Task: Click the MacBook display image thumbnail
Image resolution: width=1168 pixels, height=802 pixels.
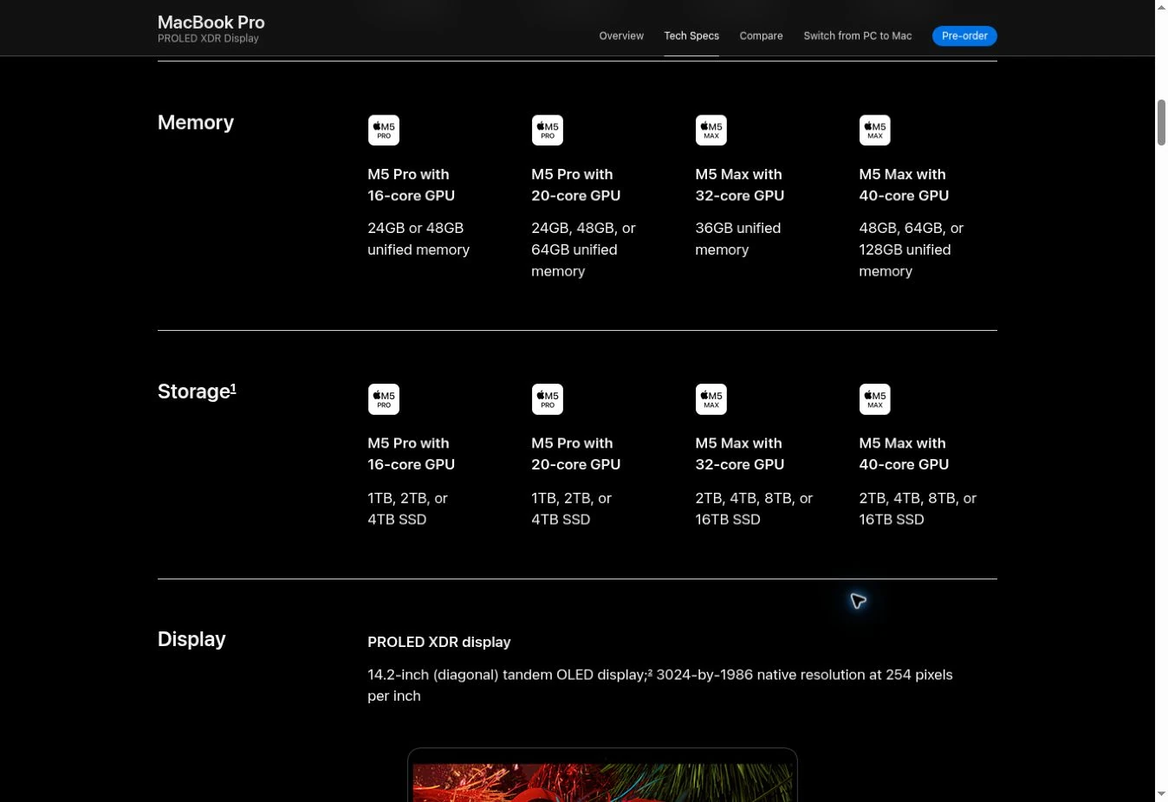Action: coord(602,775)
